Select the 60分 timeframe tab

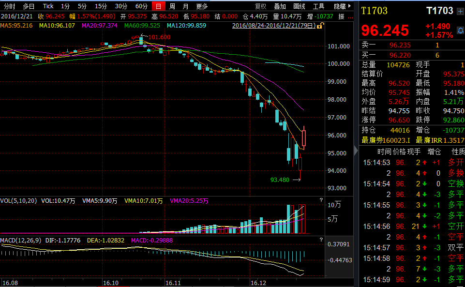[141, 6]
